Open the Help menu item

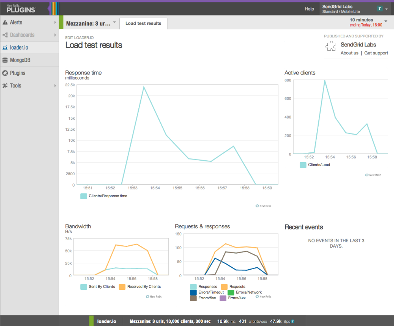pyautogui.click(x=309, y=9)
